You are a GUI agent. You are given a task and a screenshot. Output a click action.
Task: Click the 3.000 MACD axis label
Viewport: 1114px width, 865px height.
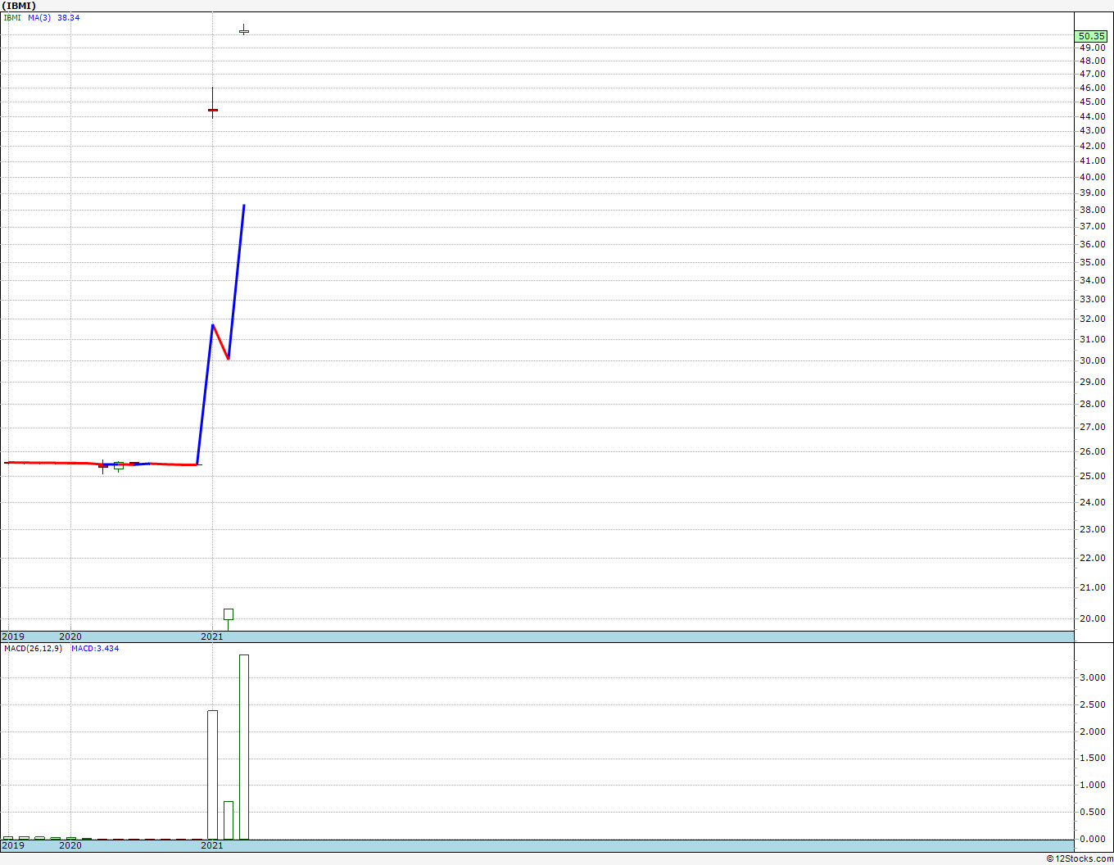[x=1092, y=677]
